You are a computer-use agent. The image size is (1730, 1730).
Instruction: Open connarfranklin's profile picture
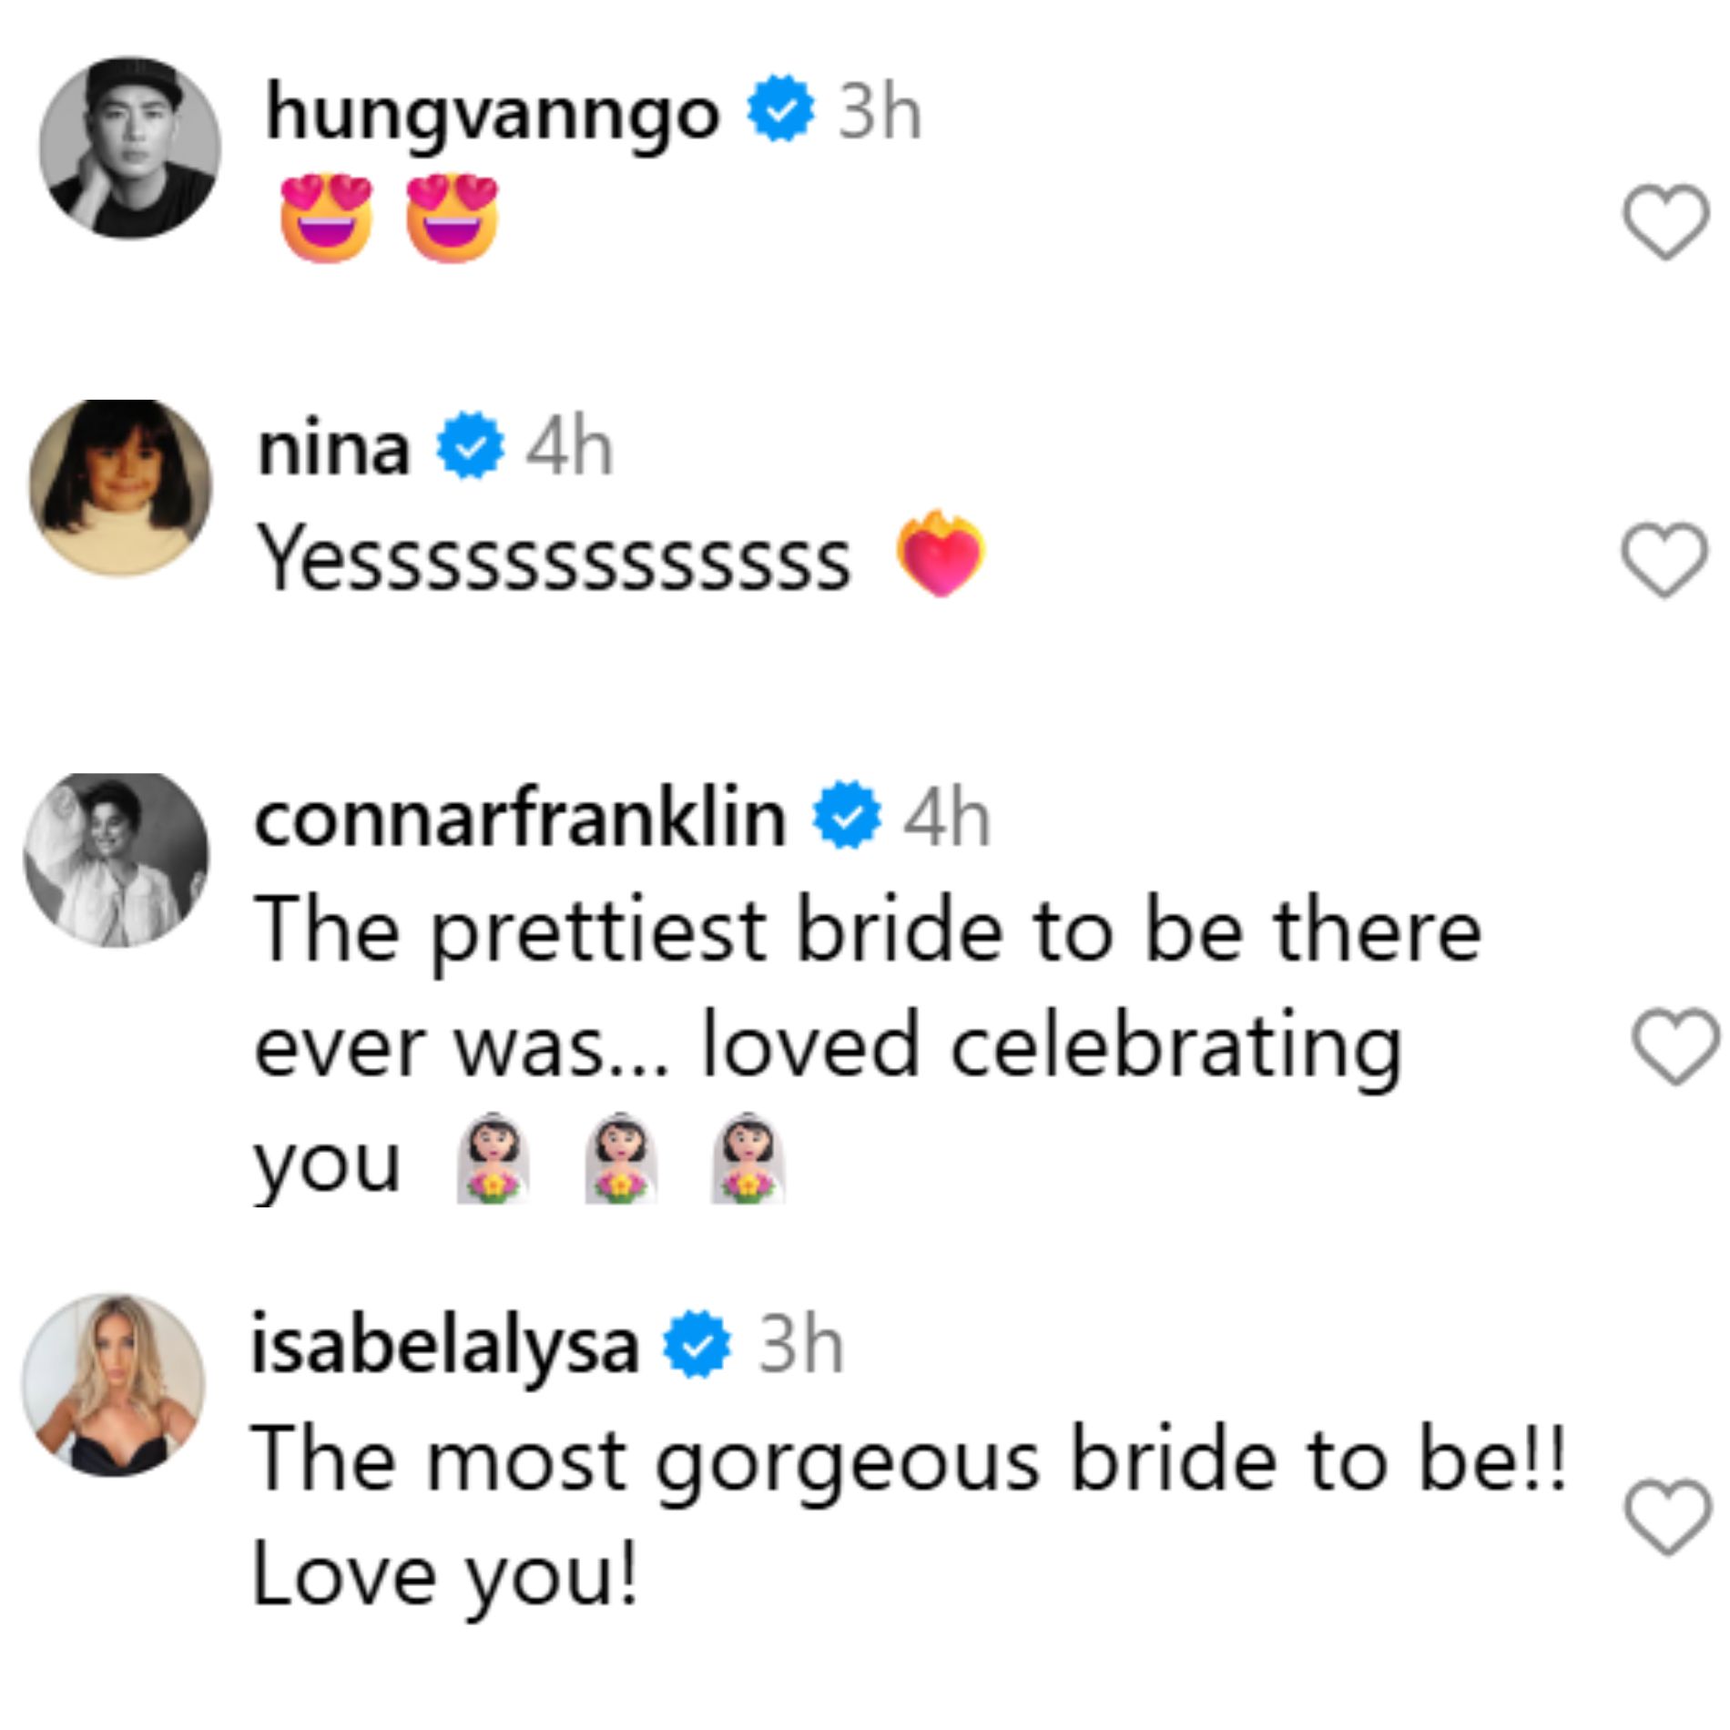pyautogui.click(x=117, y=860)
